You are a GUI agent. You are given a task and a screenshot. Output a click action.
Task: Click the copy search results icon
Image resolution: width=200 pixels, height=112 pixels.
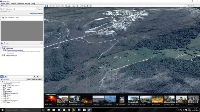(4, 43)
